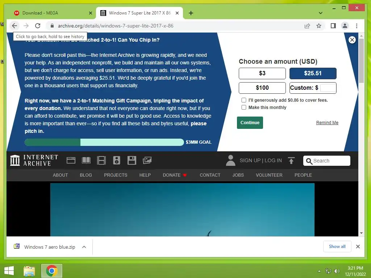Close the Windows 7 Super Lite tab
Screen dimensions: 371x278
click(177, 13)
